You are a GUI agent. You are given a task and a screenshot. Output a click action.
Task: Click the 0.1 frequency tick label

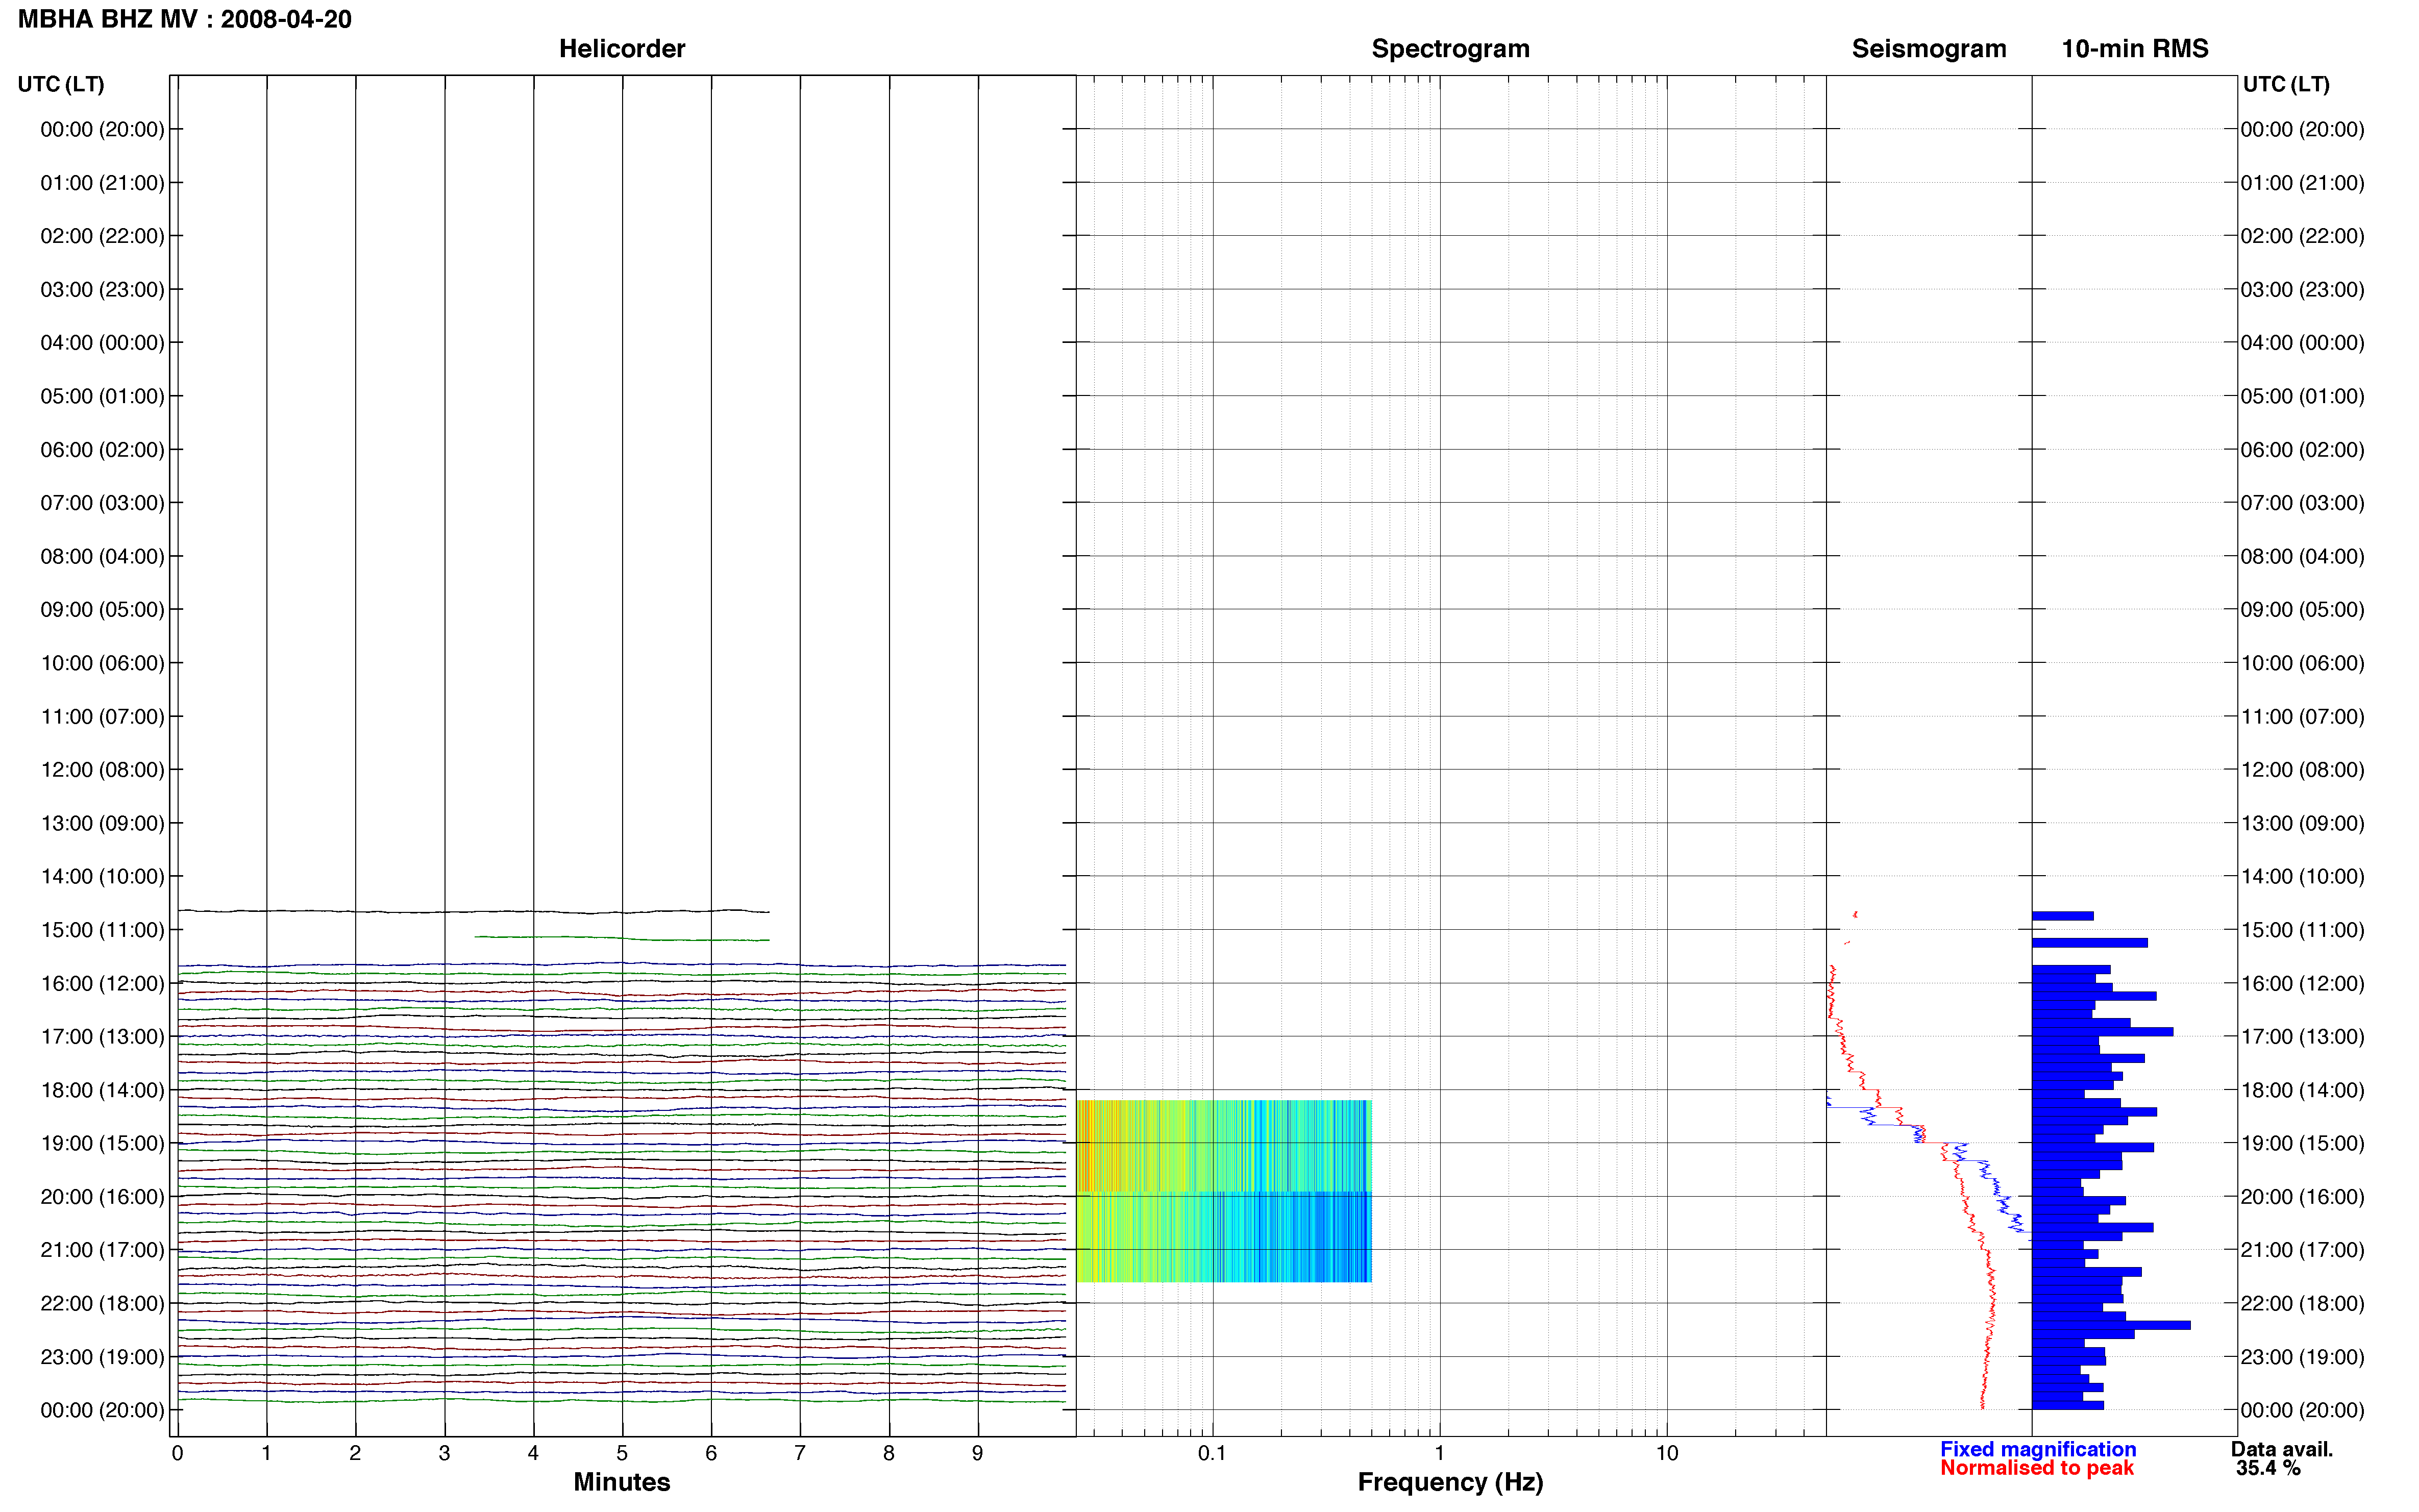1211,1453
